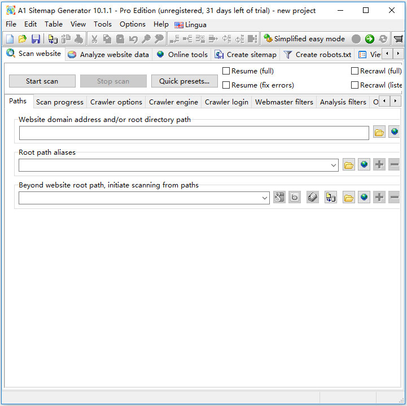Open the Tools menu

tap(103, 24)
